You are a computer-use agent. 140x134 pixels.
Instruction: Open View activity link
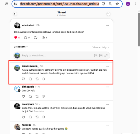(101, 47)
